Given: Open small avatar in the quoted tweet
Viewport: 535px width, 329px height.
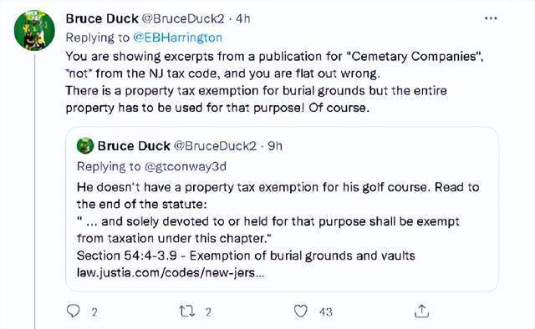Looking at the screenshot, I should point(85,146).
